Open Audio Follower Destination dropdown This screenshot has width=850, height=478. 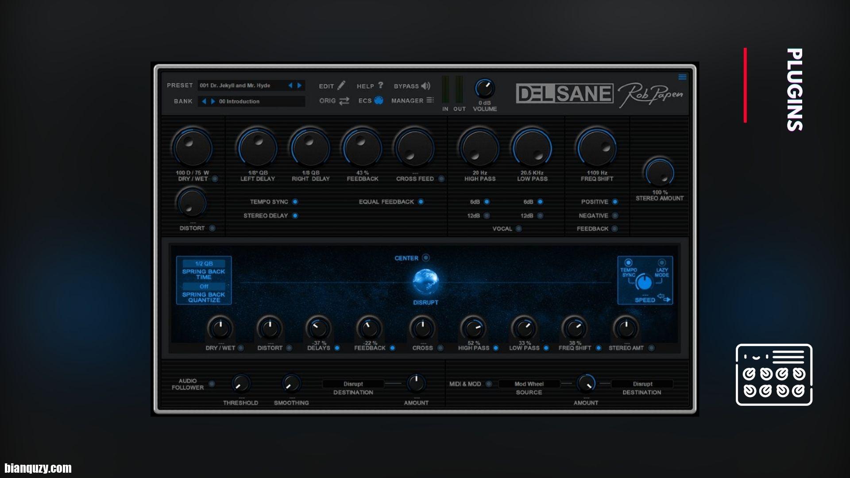353,384
